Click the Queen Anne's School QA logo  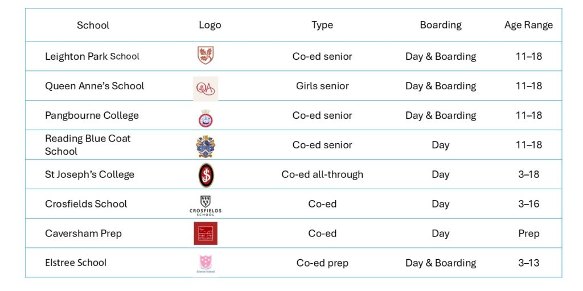[206, 88]
